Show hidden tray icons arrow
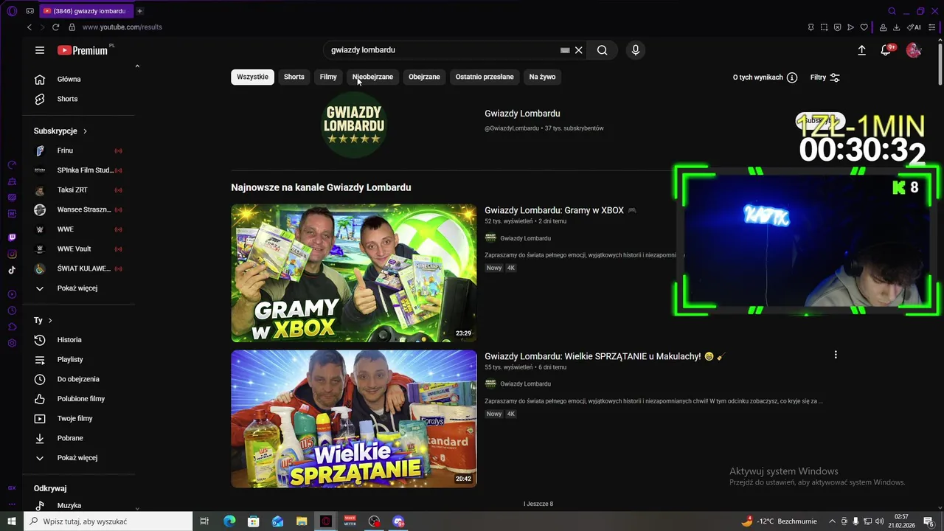This screenshot has height=531, width=944. coord(832,521)
